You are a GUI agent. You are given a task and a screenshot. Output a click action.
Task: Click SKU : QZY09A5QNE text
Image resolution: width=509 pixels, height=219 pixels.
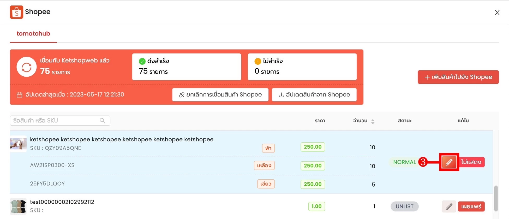pyautogui.click(x=55, y=148)
